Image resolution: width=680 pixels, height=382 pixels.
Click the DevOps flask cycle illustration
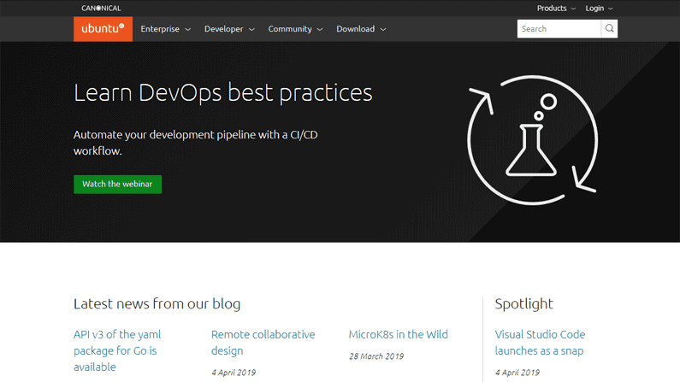click(533, 140)
